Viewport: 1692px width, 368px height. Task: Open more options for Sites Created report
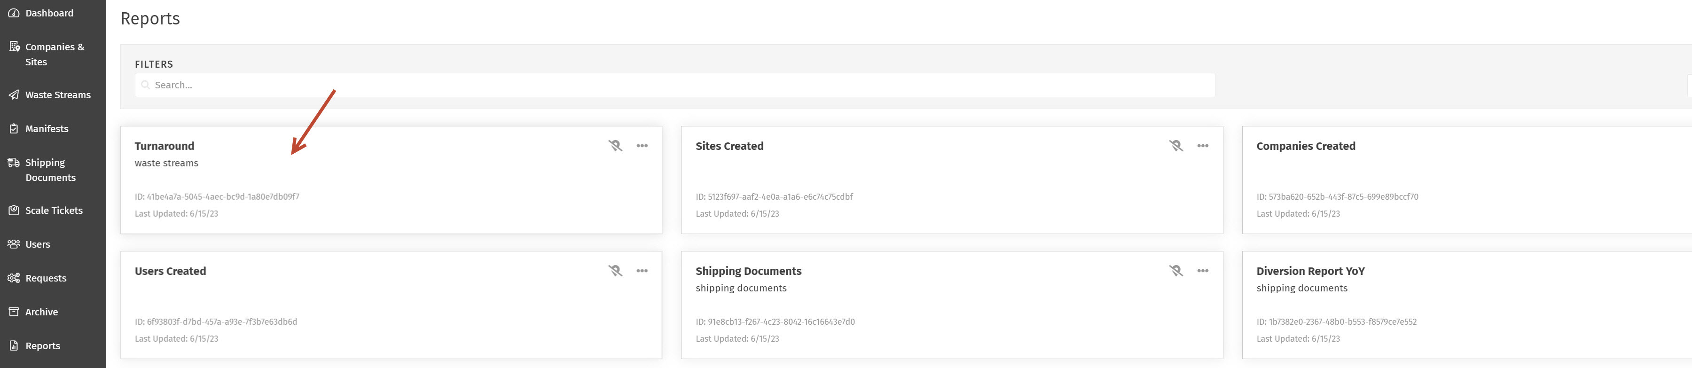click(x=1203, y=146)
